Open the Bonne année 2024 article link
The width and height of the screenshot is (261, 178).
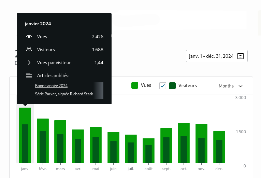click(x=51, y=86)
